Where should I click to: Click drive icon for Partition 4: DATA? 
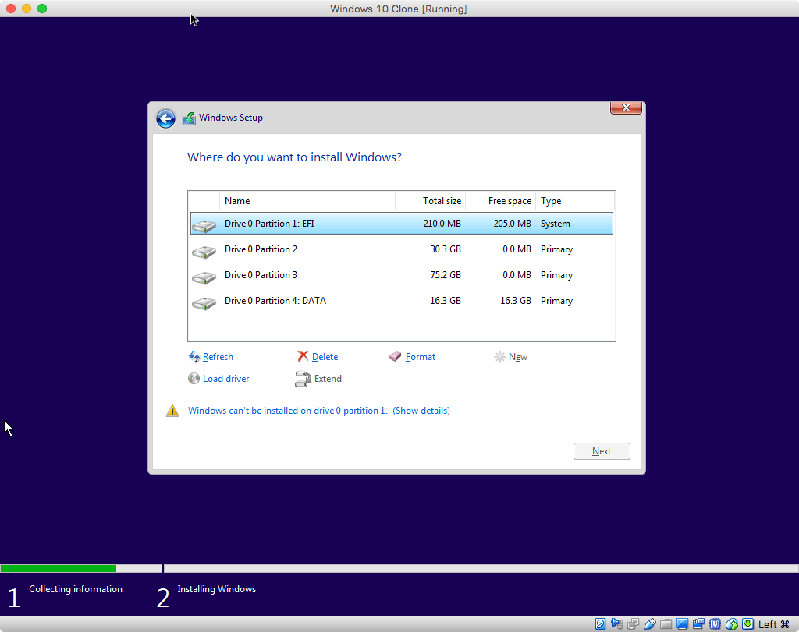[204, 303]
